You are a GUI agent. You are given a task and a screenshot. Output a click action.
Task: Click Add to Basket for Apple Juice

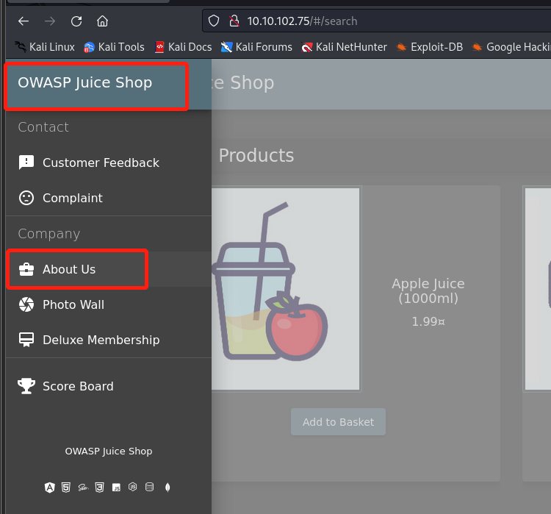(338, 422)
